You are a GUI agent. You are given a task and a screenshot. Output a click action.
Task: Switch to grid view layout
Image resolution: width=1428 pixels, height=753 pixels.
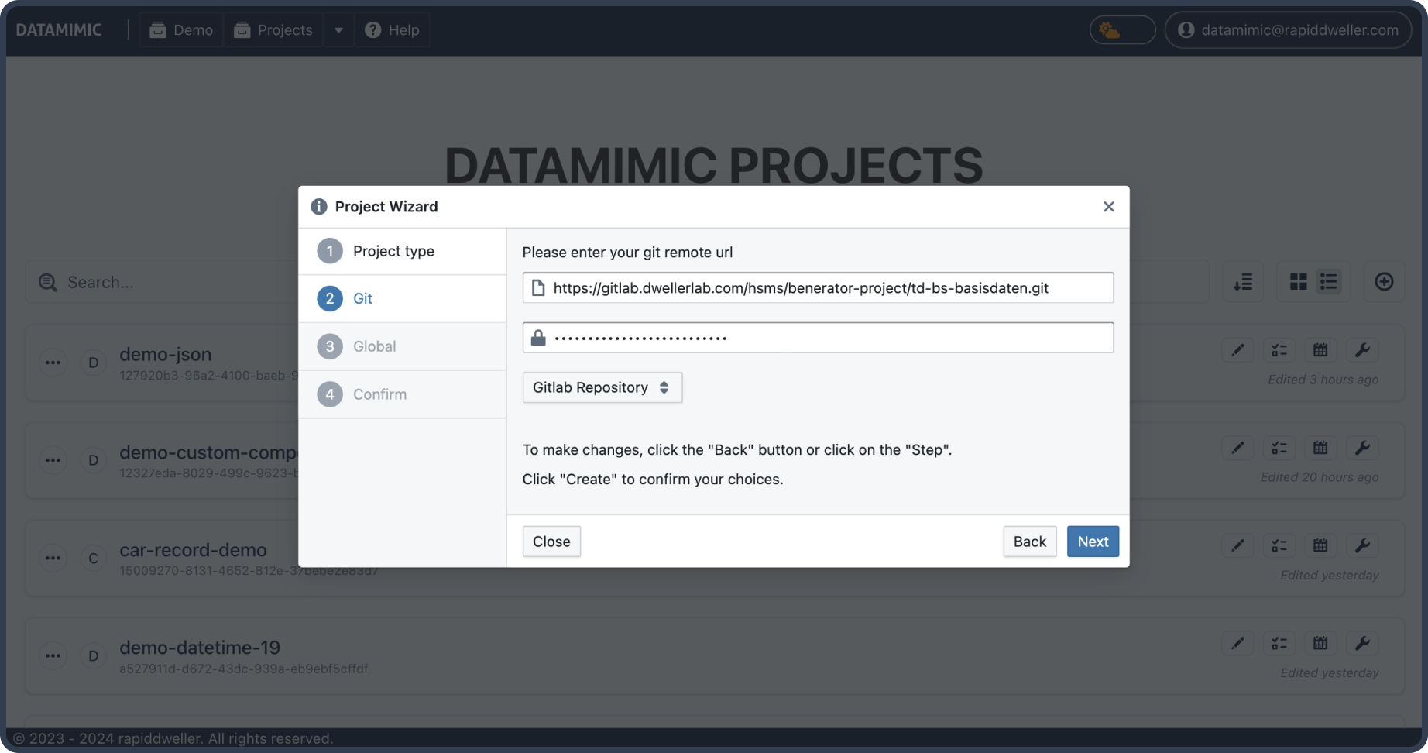[1299, 282]
